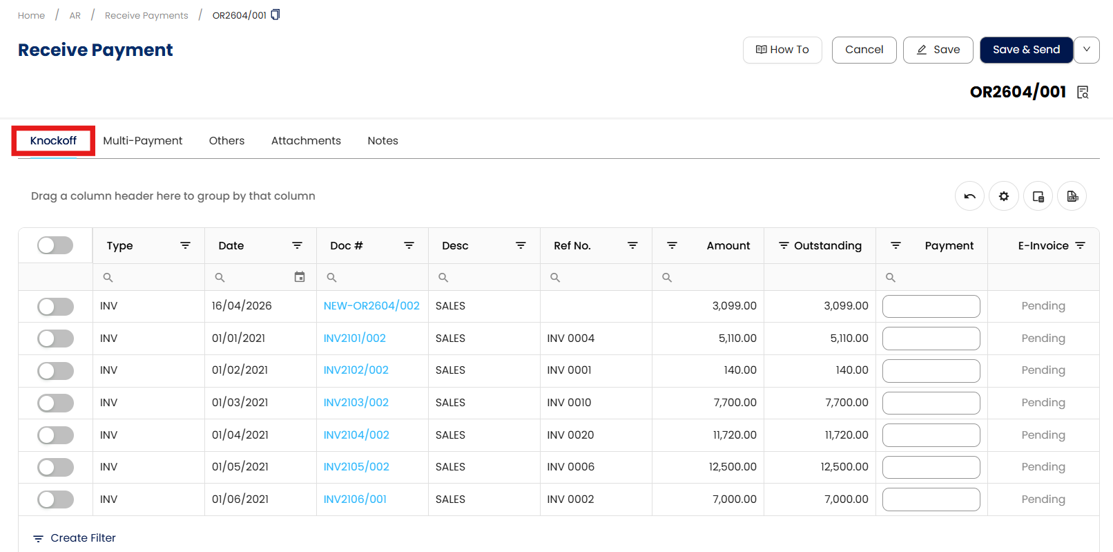Open the Outstanding column filter menu
This screenshot has height=552, width=1113.
coord(784,245)
